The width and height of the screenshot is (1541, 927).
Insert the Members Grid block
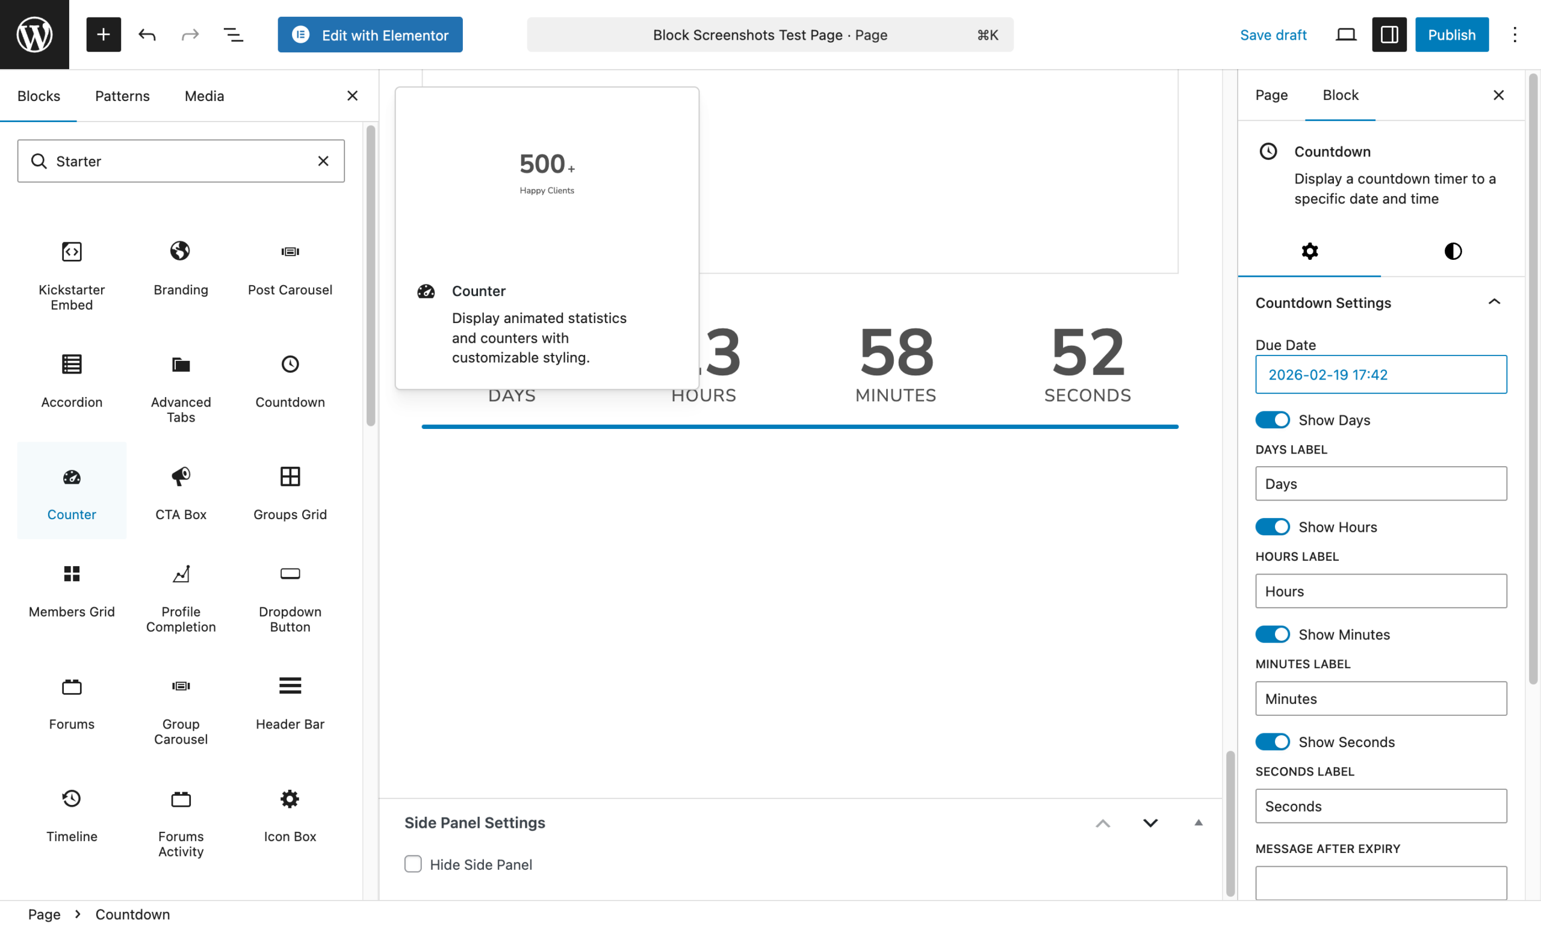(x=72, y=591)
